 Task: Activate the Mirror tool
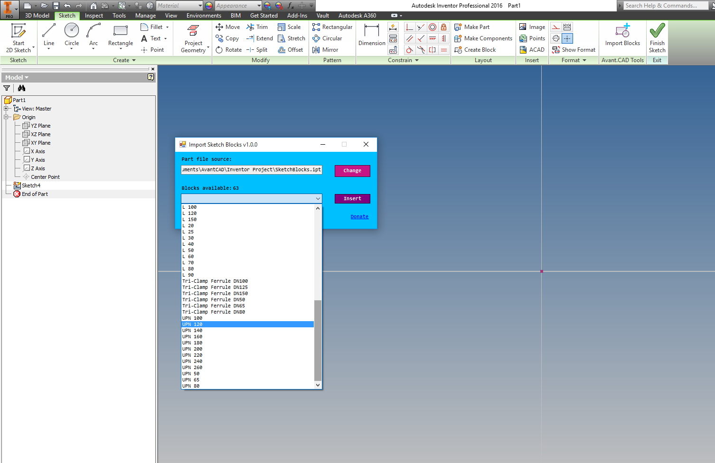tap(325, 50)
